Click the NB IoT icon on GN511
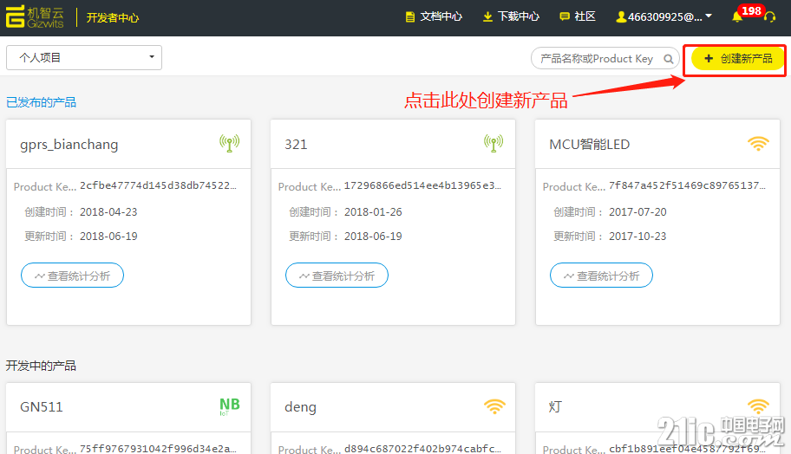 point(230,406)
